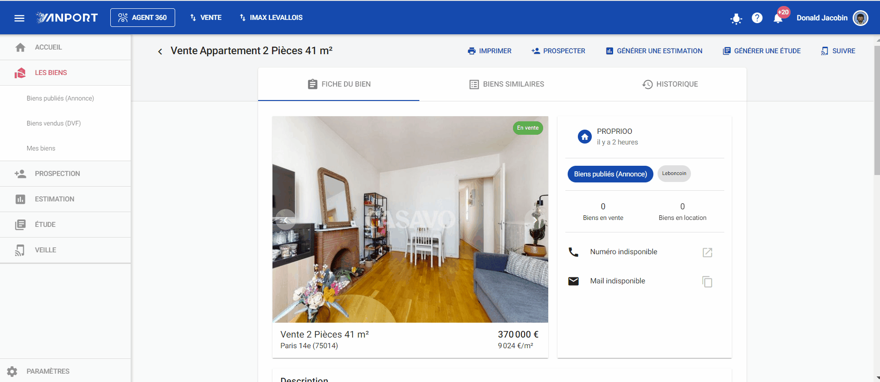Click the 370 000 € price
This screenshot has width=880, height=382.
tap(518, 334)
